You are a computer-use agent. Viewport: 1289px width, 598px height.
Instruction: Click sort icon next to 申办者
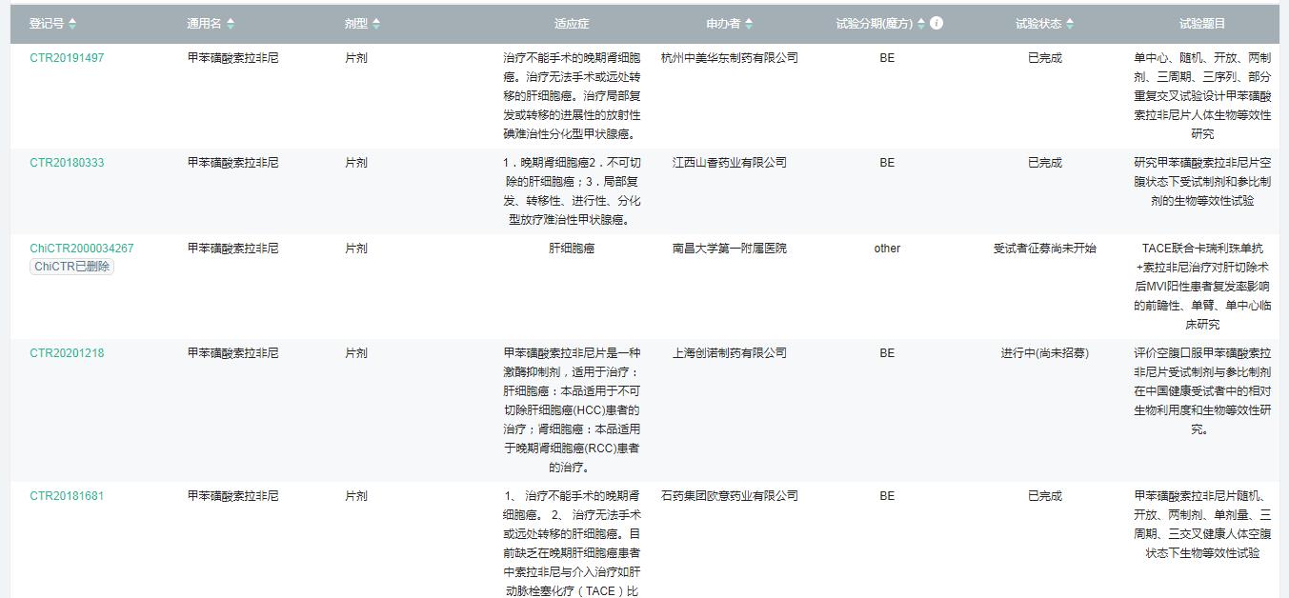(749, 24)
